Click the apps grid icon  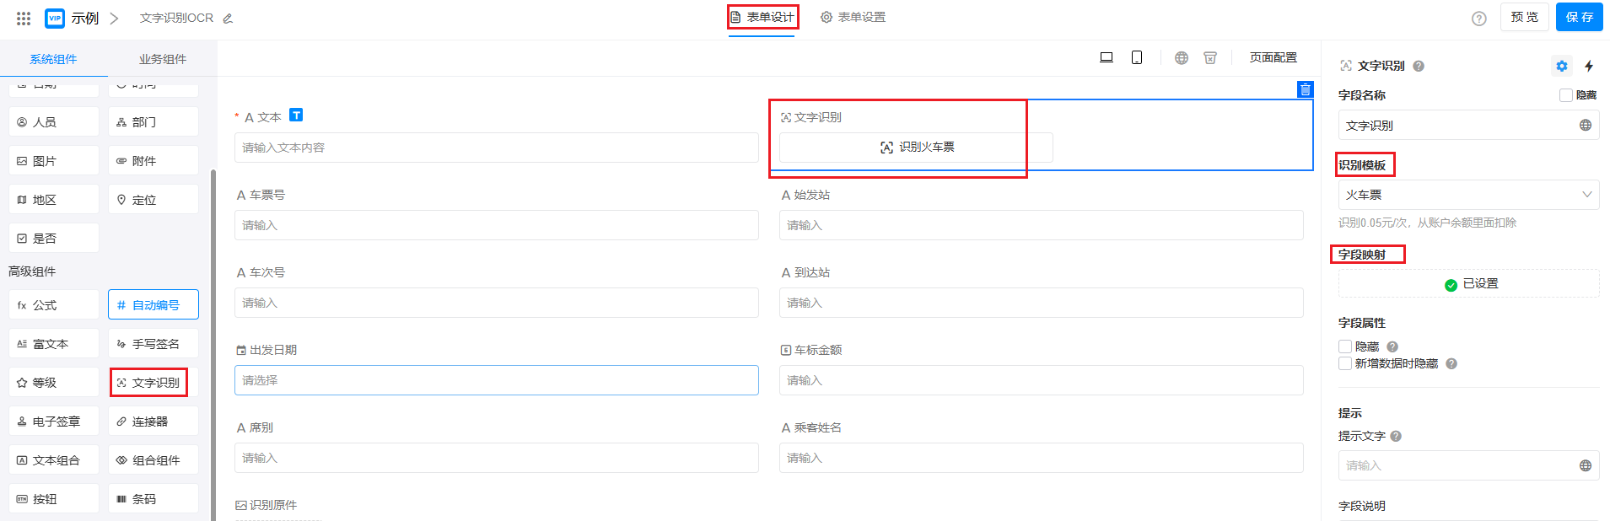tap(24, 18)
